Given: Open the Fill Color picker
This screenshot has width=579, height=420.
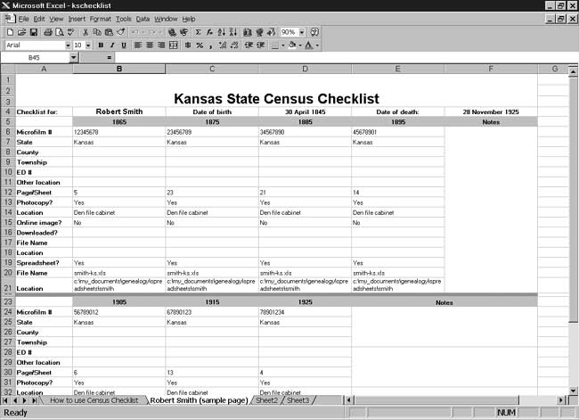Looking at the screenshot, I should coord(291,45).
